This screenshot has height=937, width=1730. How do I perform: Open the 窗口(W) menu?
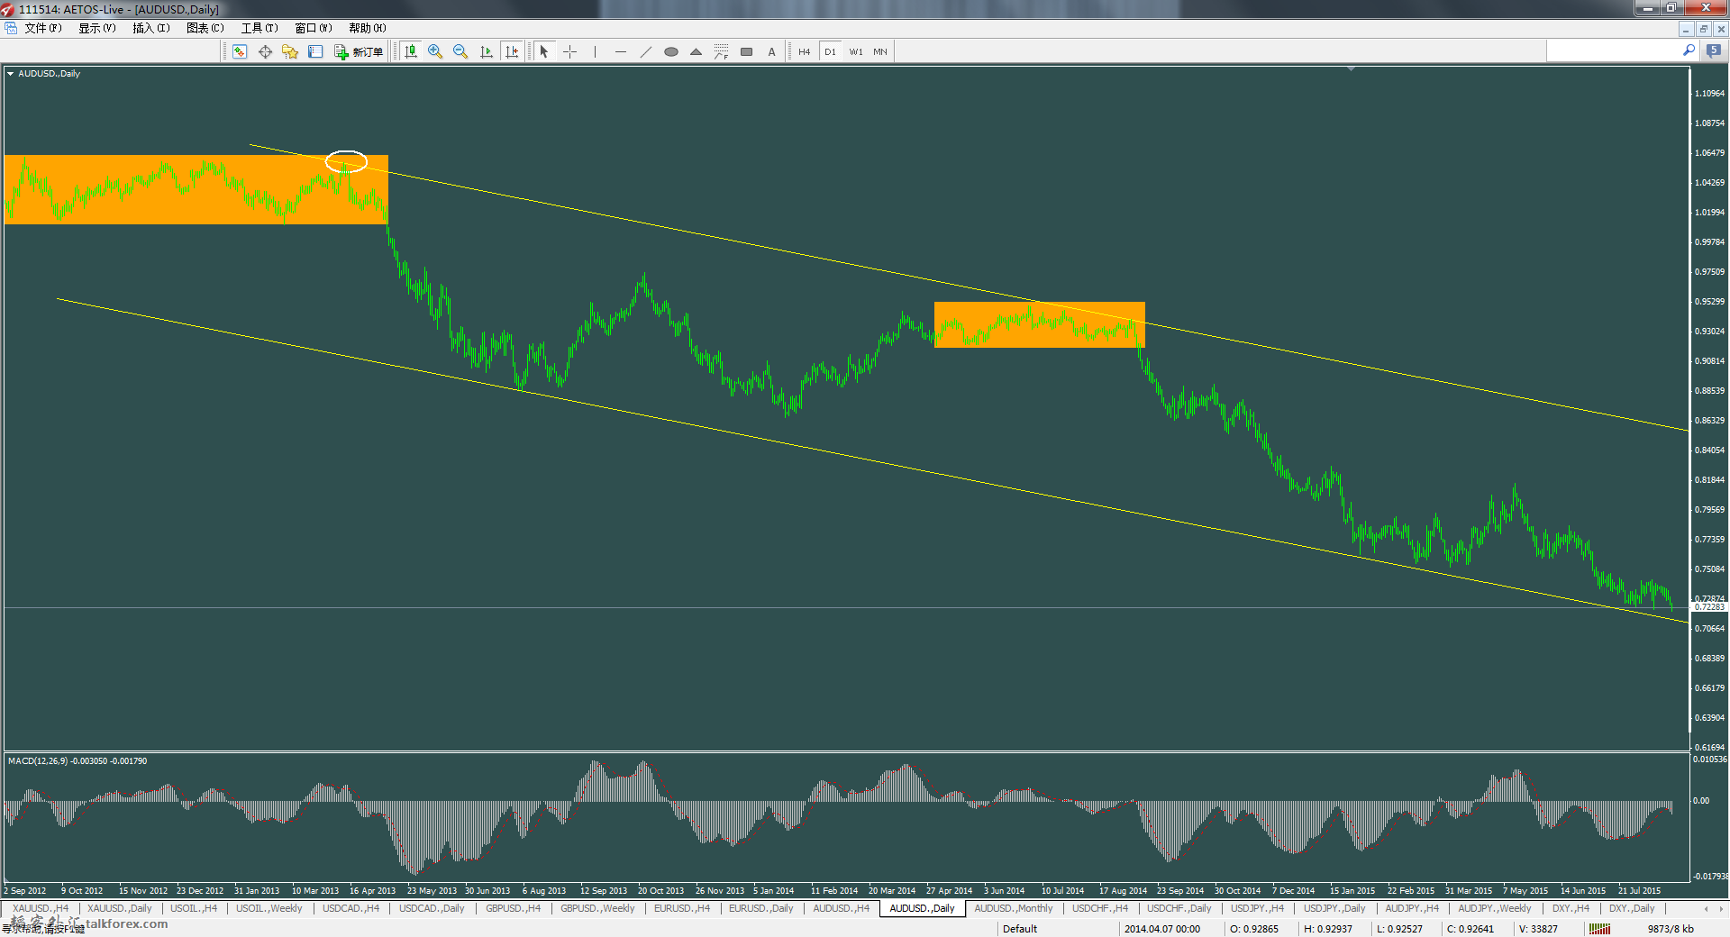pos(313,28)
